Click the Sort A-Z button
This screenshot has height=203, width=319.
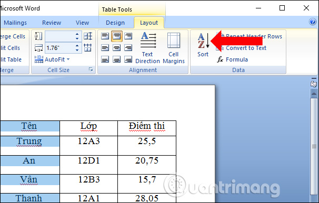coord(203,45)
